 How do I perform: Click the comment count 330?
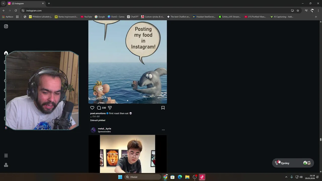[x=104, y=108]
